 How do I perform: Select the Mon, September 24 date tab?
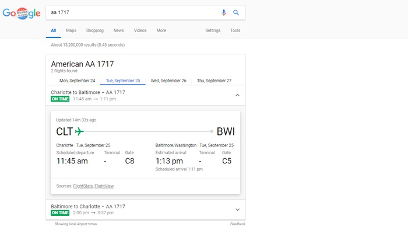77,81
